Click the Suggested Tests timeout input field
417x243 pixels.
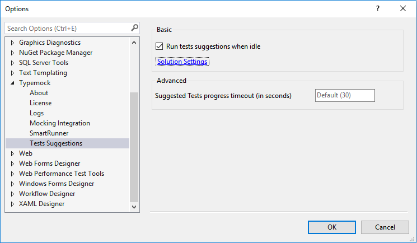(345, 95)
